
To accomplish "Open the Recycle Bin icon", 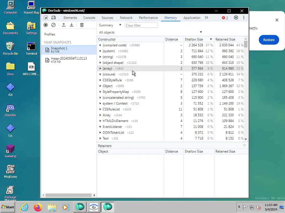I will click(10, 49).
